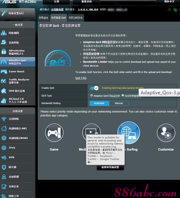Open the language selector in top bar
This screenshot has width=180, height=198.
pos(169,2)
